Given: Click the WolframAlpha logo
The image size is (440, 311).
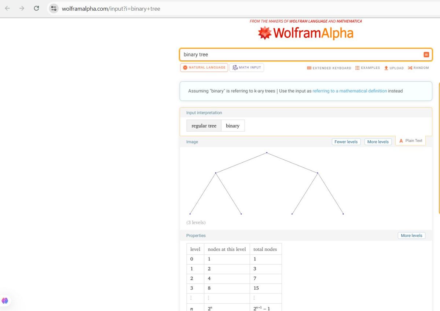Looking at the screenshot, I should point(305,33).
